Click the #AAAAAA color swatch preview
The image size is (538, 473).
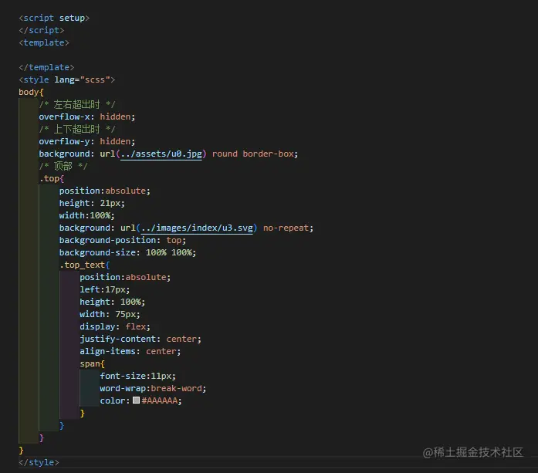point(136,400)
